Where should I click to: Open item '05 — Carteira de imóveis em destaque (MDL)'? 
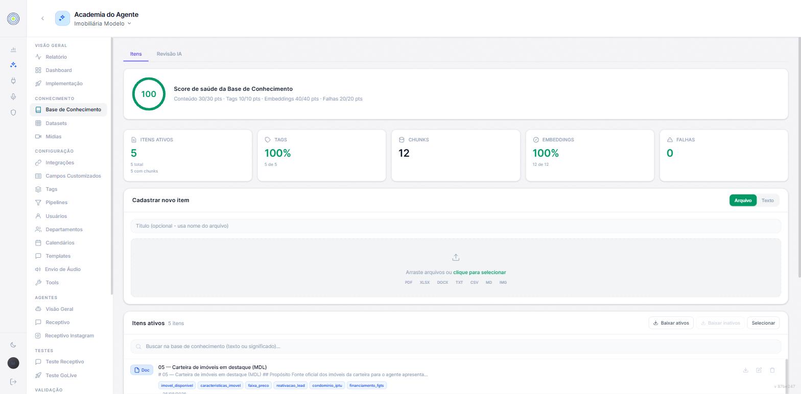coord(213,367)
